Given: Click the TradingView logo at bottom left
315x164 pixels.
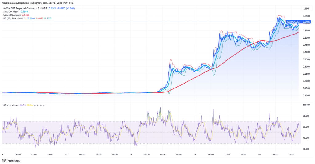Looking at the screenshot, I should click(x=11, y=161).
